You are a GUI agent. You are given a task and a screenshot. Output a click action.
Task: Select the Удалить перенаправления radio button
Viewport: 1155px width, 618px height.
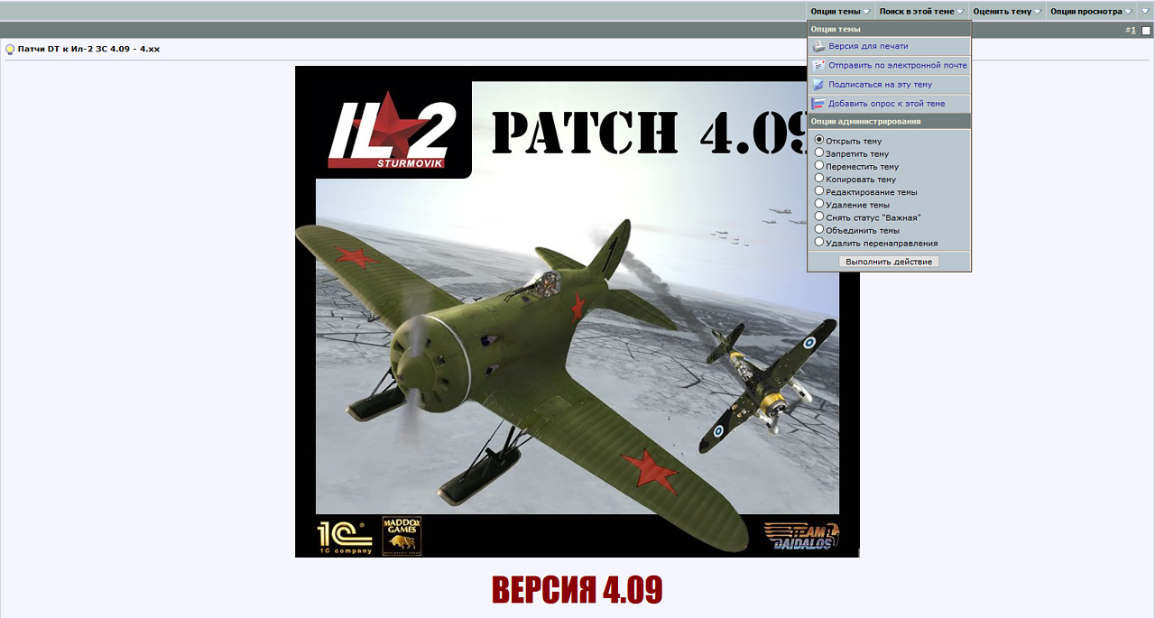pos(819,242)
